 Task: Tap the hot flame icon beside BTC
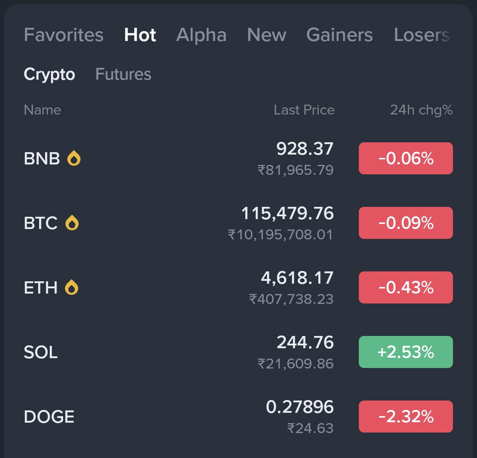(72, 222)
